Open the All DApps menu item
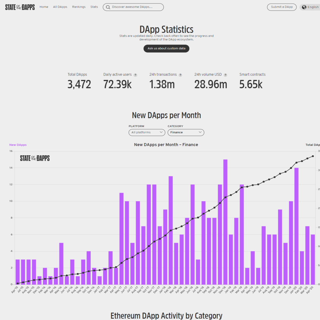The width and height of the screenshot is (320, 320). tap(60, 7)
